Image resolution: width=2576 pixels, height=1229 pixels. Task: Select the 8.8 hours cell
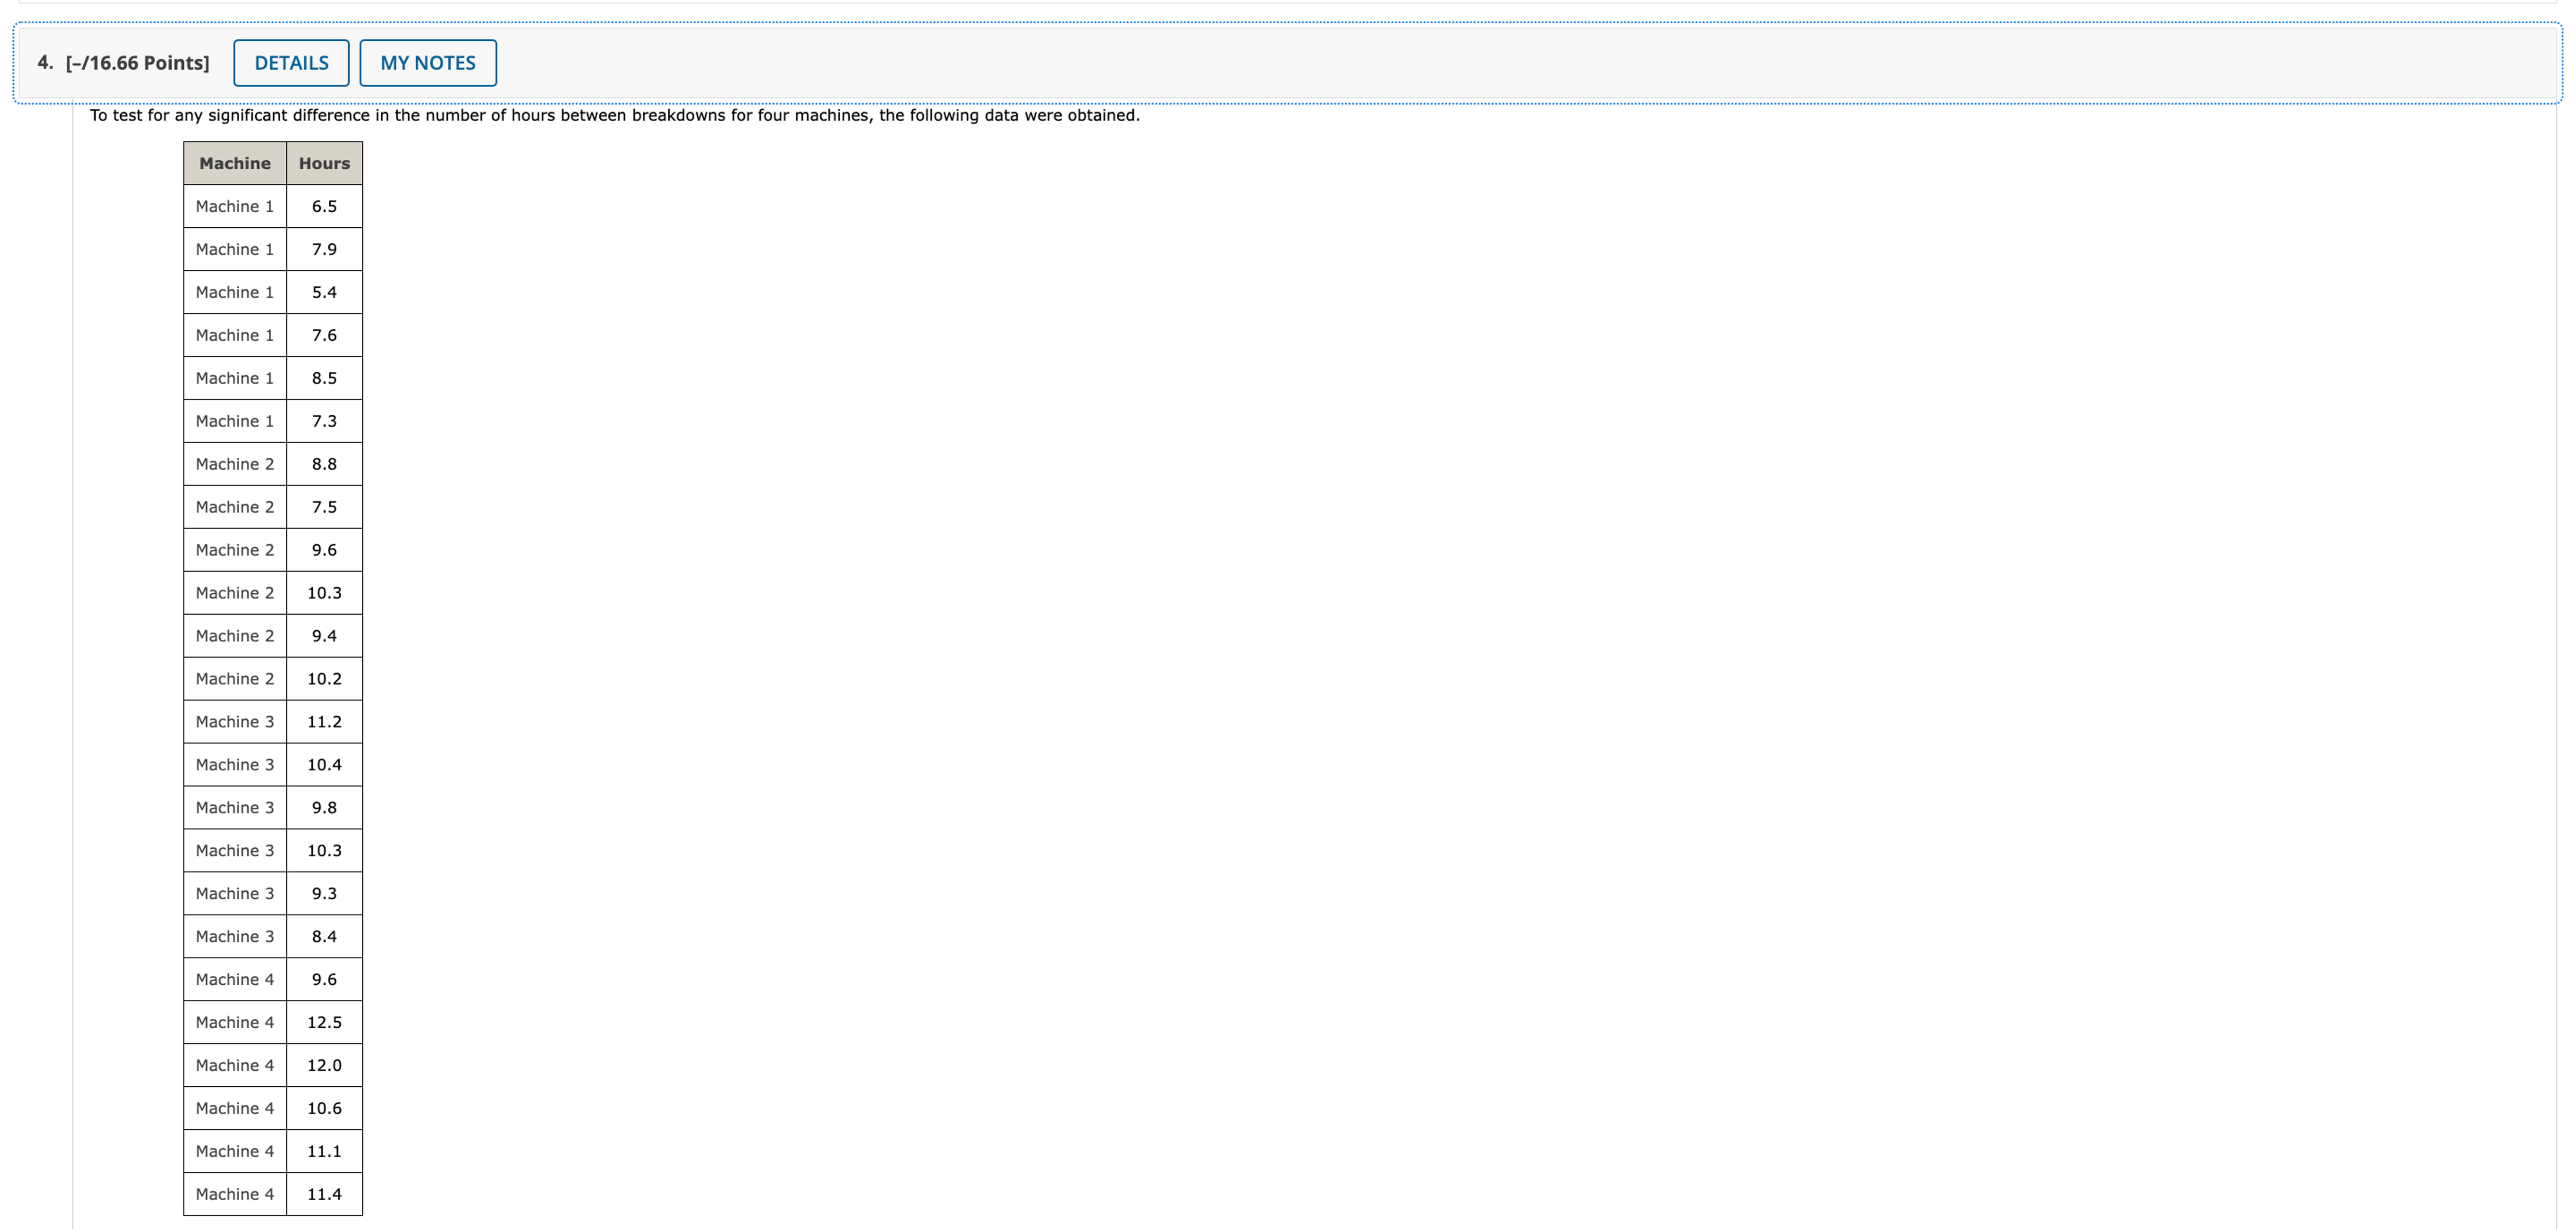(x=324, y=464)
